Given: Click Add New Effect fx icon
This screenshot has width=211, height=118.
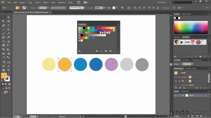Looking at the screenshot, I should pyautogui.click(x=184, y=88).
